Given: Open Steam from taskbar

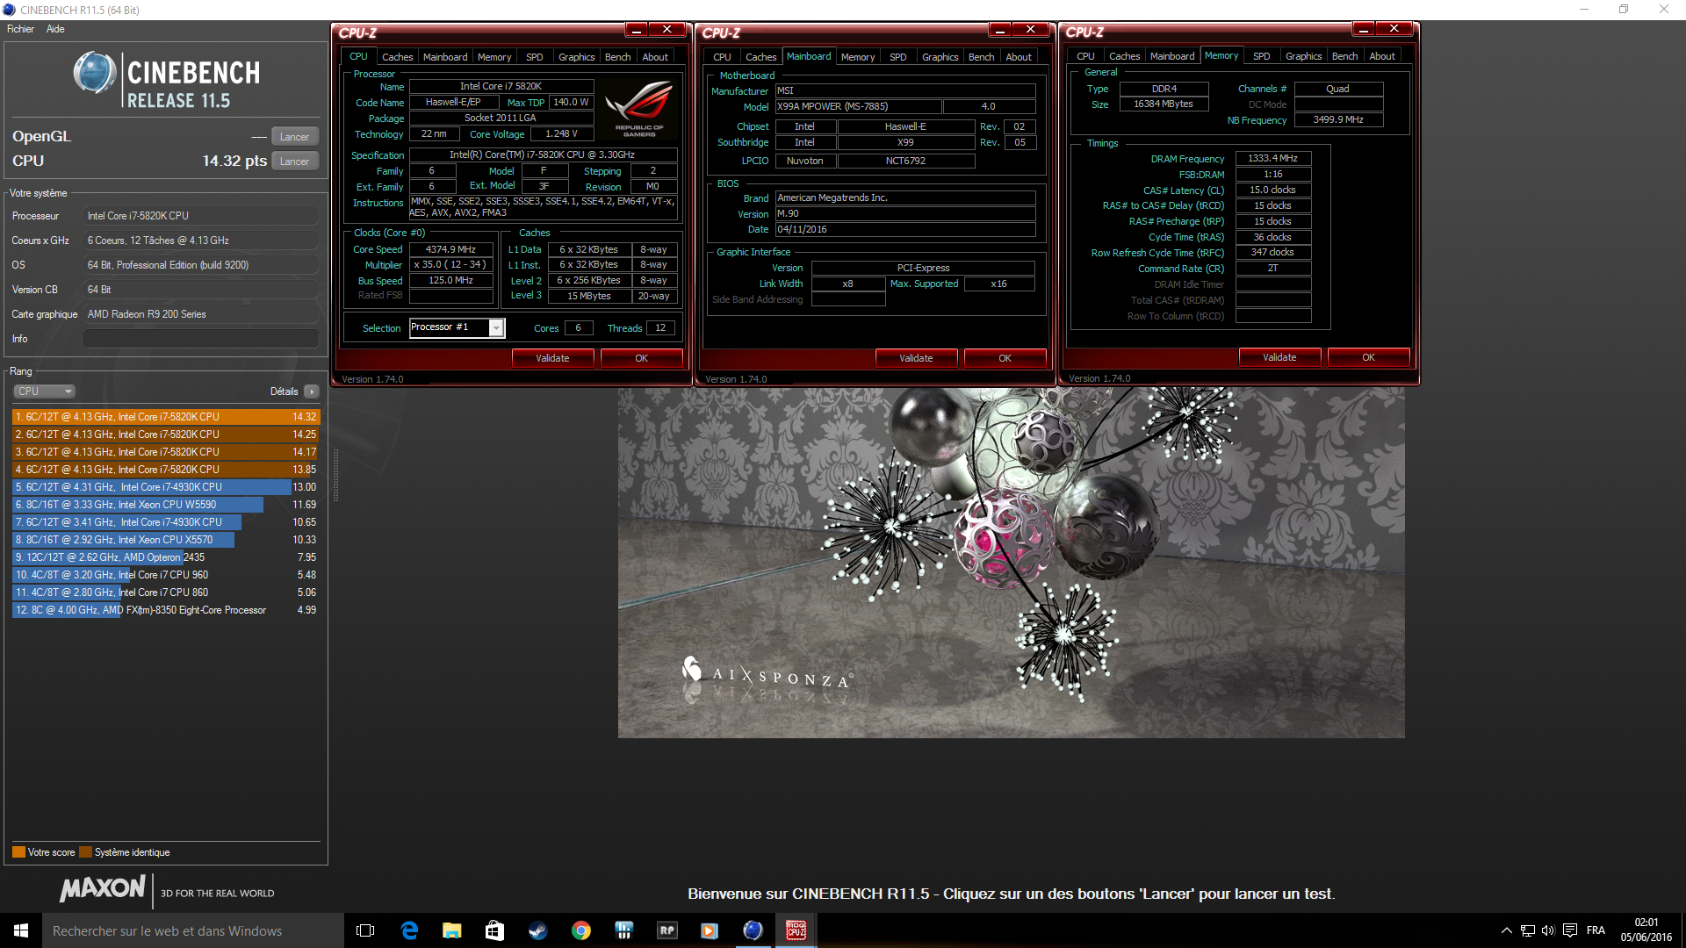Looking at the screenshot, I should tap(537, 930).
